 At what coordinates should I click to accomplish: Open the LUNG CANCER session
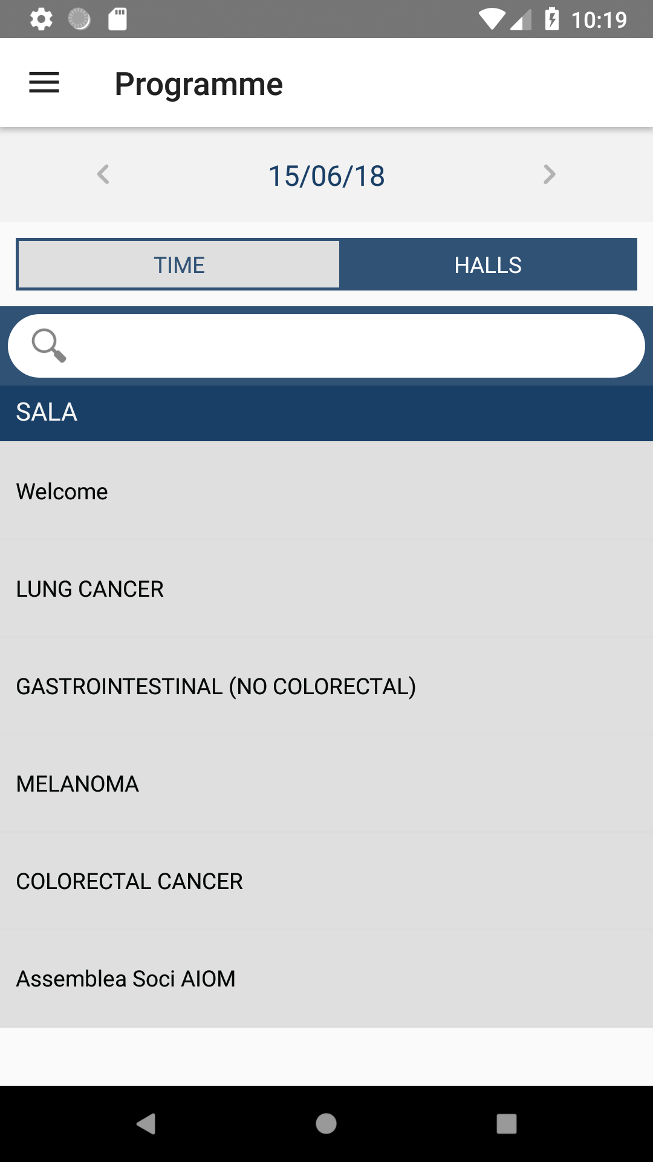[326, 589]
